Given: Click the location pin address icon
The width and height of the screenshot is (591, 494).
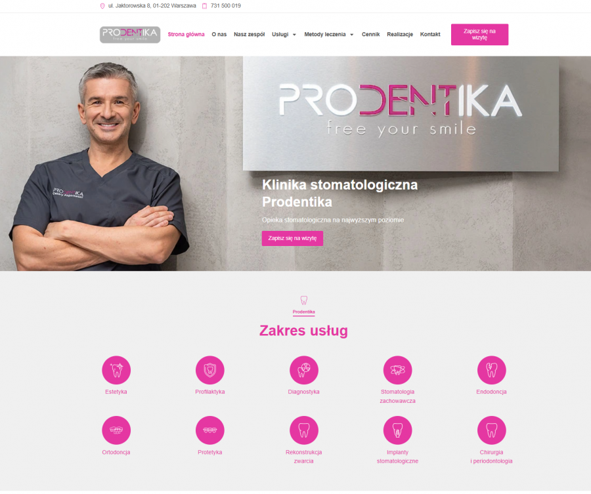Looking at the screenshot, I should 102,6.
